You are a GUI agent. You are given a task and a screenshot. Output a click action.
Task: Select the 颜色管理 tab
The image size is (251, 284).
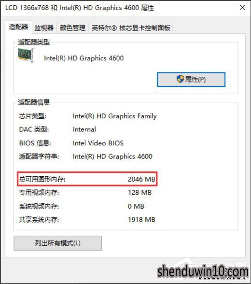[72, 28]
